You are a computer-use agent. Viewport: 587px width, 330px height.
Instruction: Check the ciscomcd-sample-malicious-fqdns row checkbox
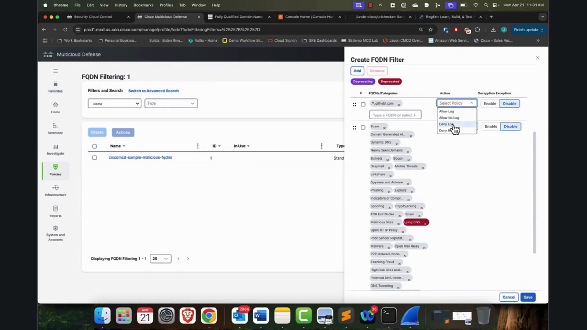94,158
